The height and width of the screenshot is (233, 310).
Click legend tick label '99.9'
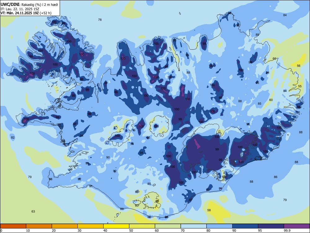[x=287, y=231]
